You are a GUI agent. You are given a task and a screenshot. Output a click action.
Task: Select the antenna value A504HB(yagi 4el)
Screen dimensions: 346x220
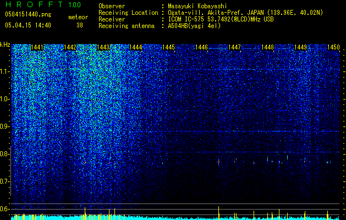point(194,26)
